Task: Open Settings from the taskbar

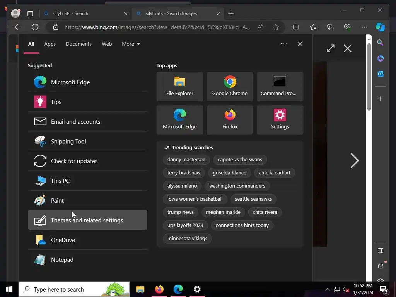Action: (x=197, y=289)
